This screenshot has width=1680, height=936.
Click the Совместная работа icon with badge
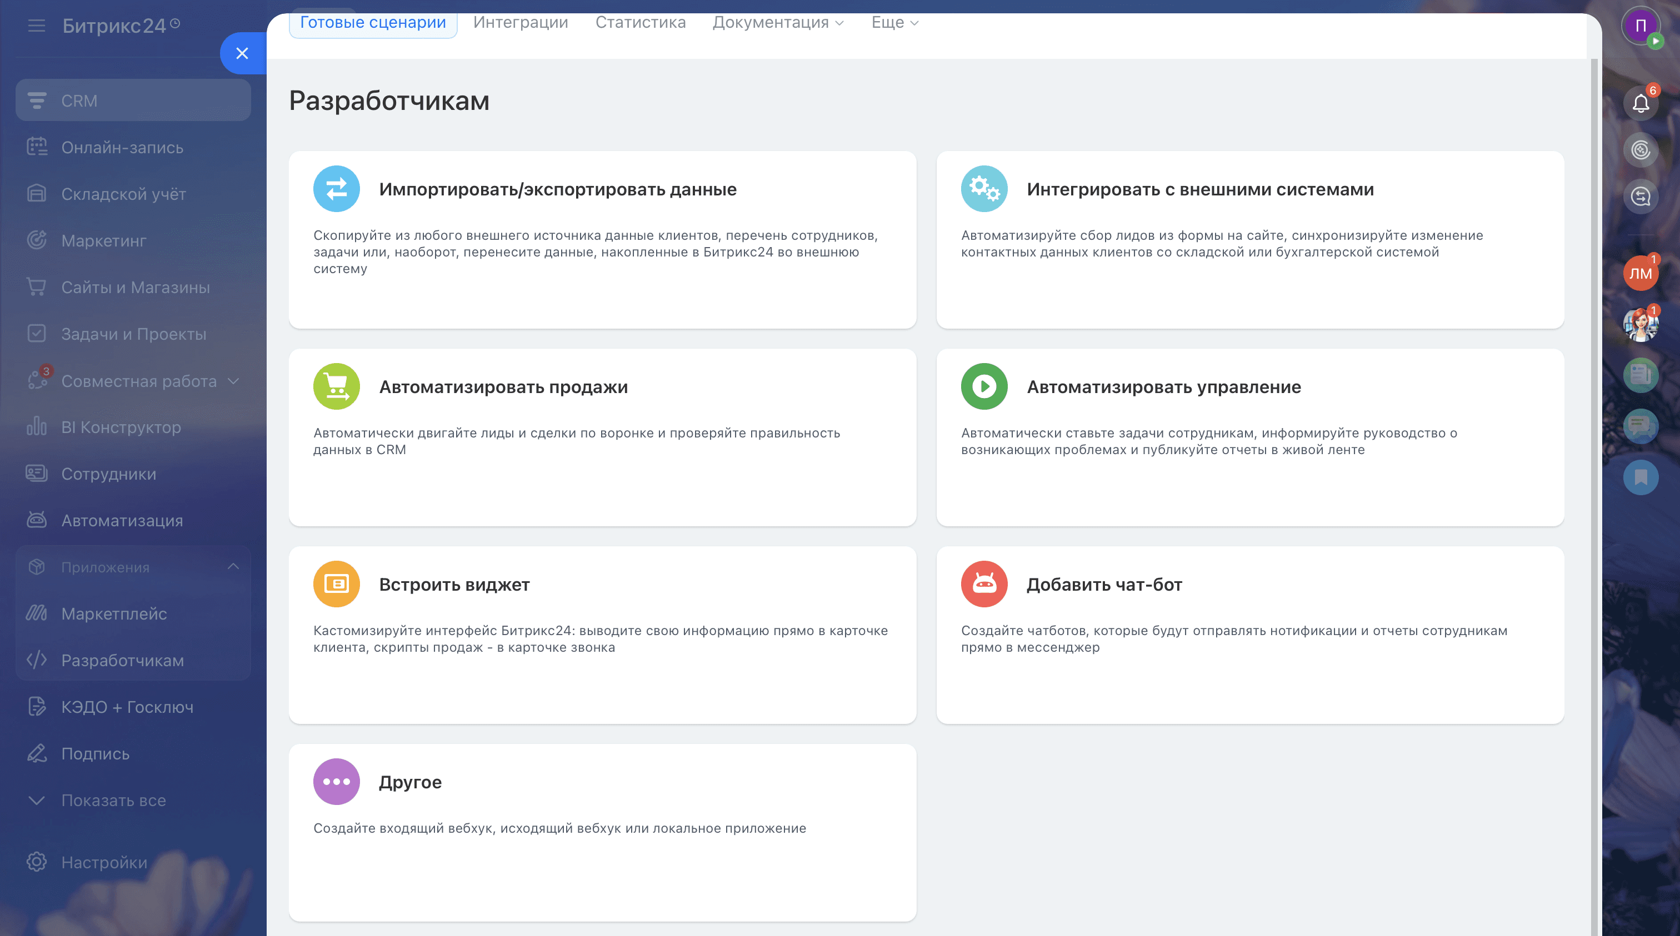click(x=38, y=379)
